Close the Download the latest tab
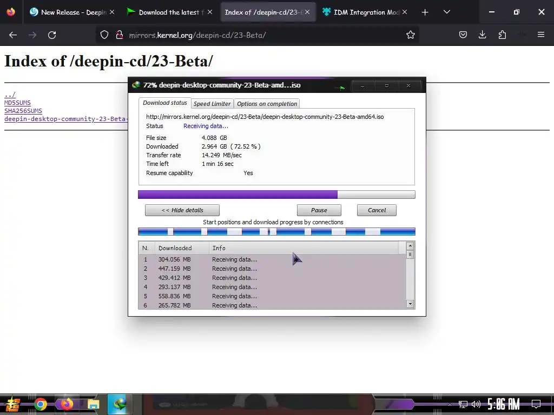Viewport: 554px width, 415px height. (210, 12)
